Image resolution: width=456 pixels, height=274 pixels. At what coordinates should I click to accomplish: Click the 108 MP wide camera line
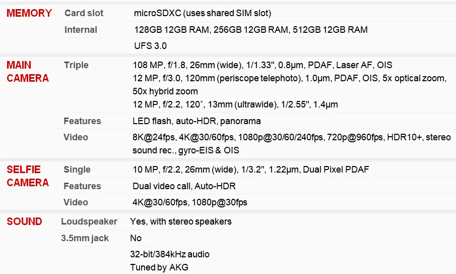(263, 65)
